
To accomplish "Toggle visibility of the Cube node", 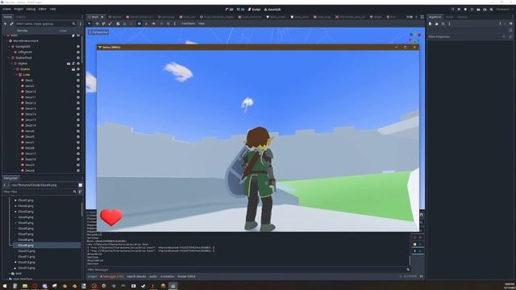I will point(78,75).
